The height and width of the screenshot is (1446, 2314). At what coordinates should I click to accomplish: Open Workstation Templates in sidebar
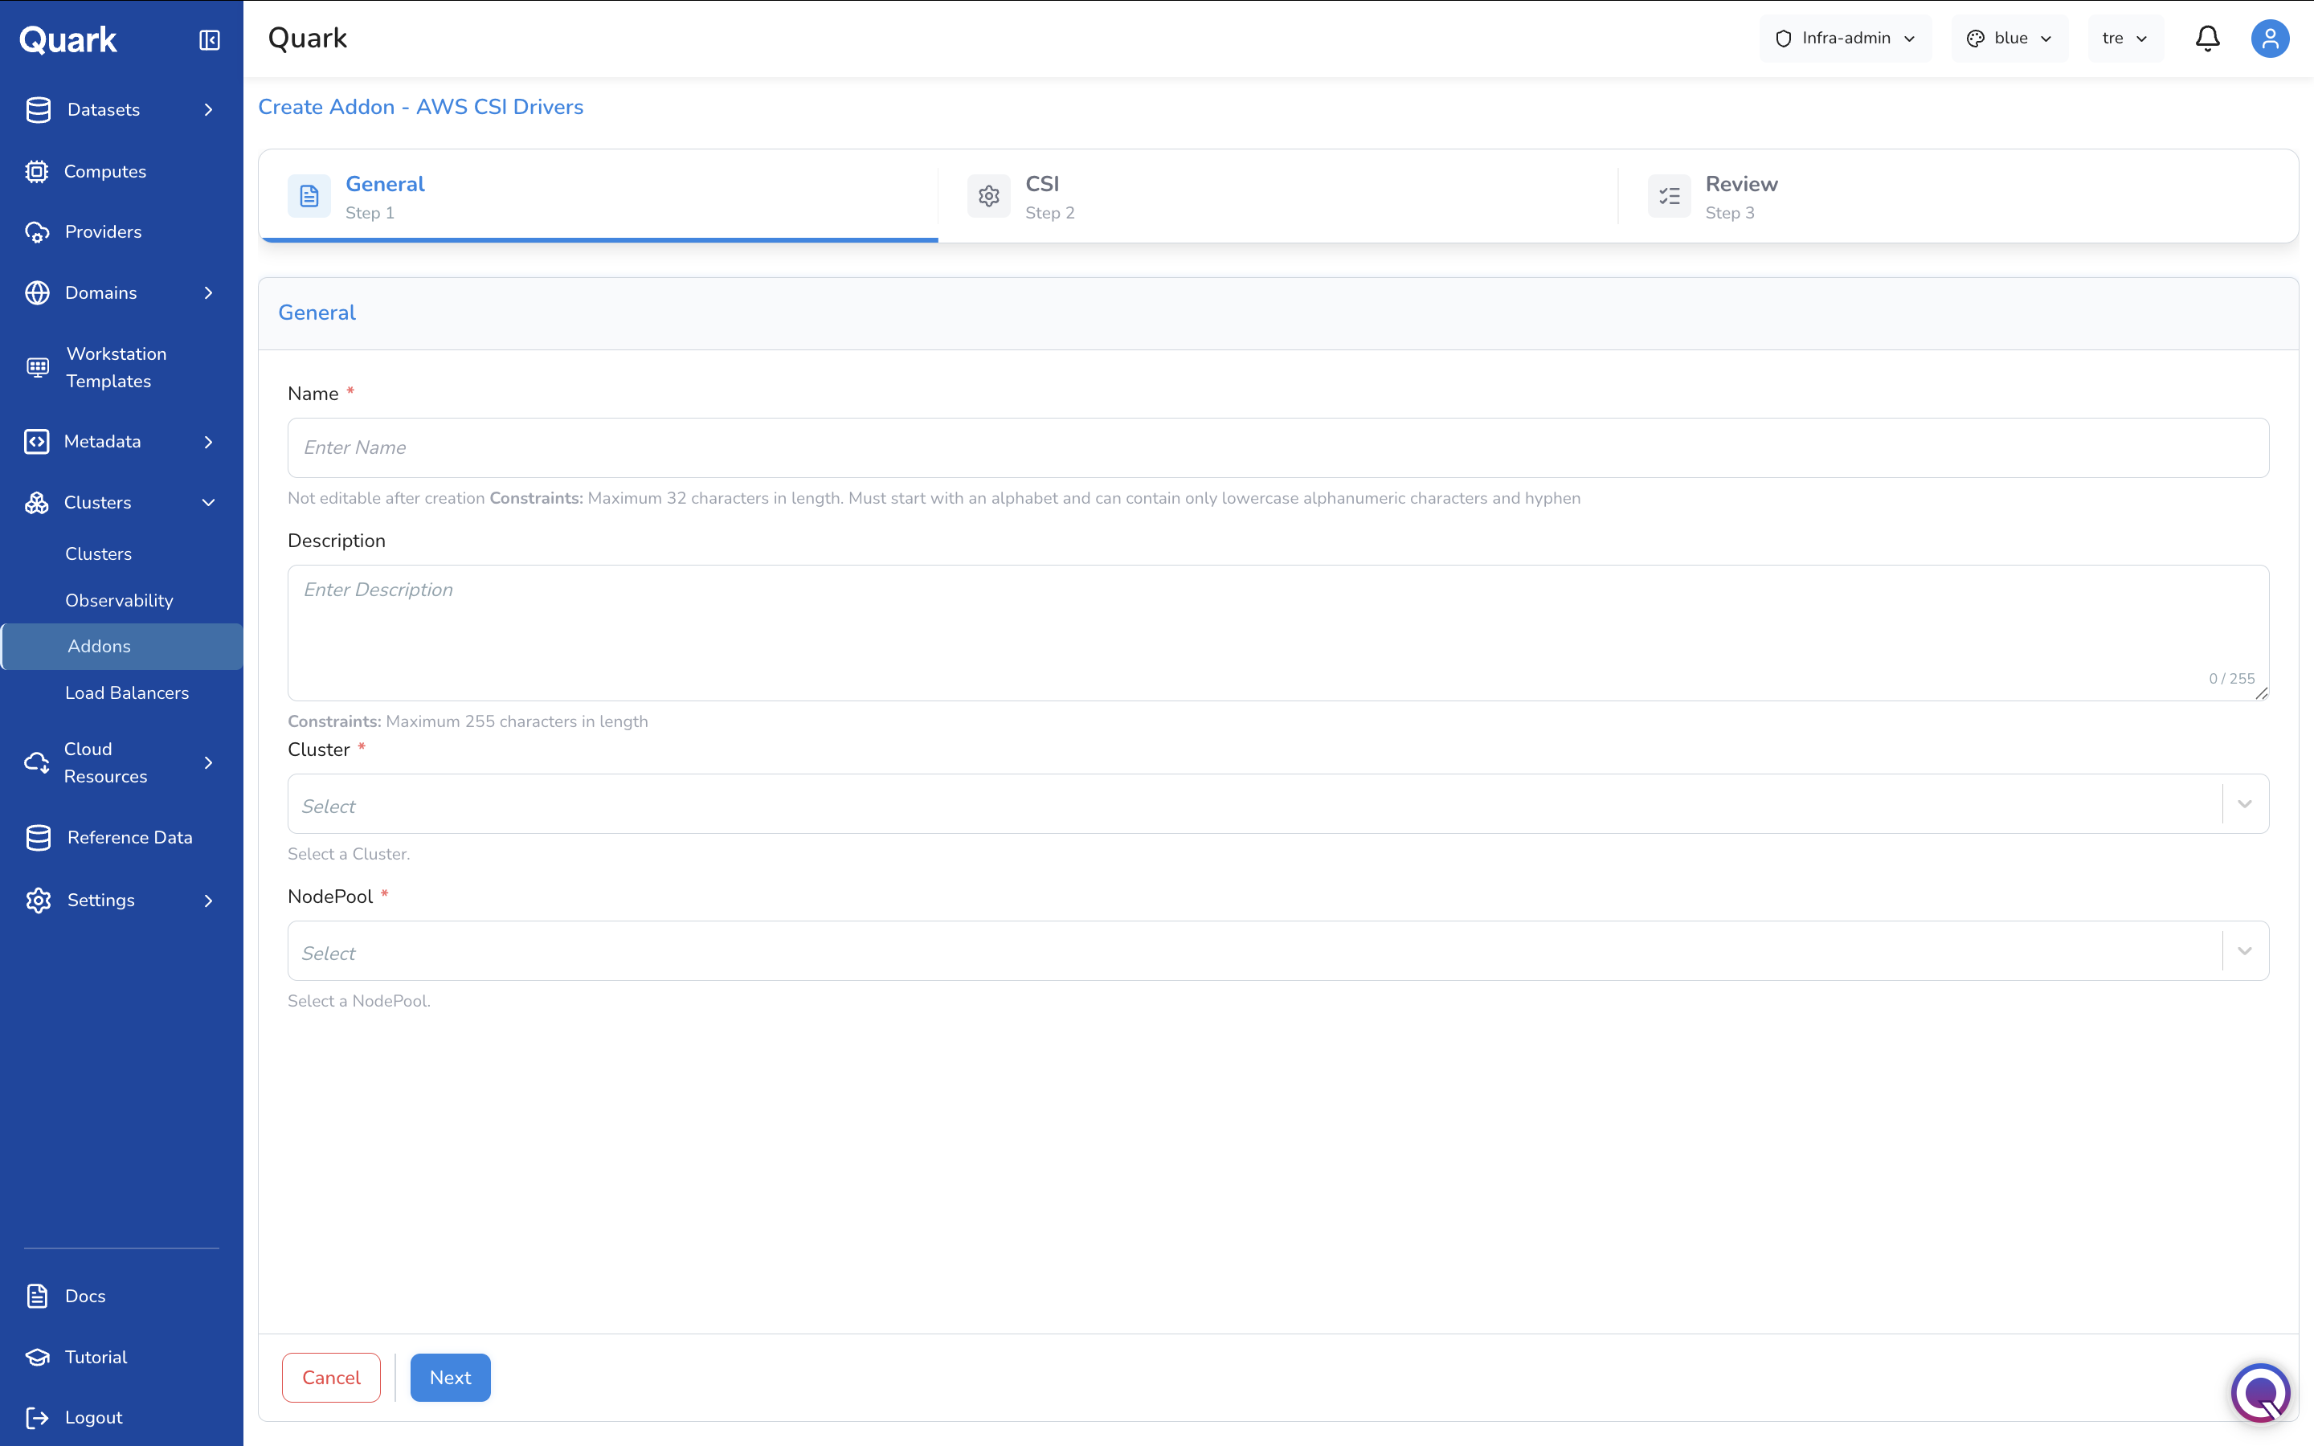[117, 367]
